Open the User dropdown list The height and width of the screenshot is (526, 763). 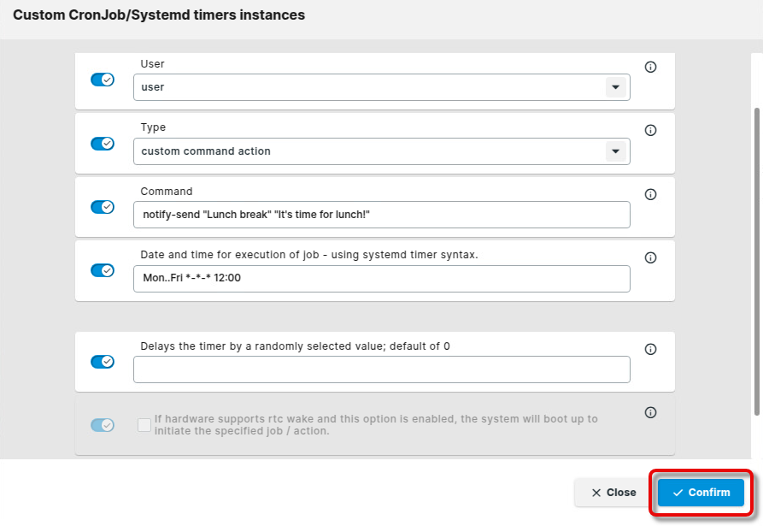point(614,87)
